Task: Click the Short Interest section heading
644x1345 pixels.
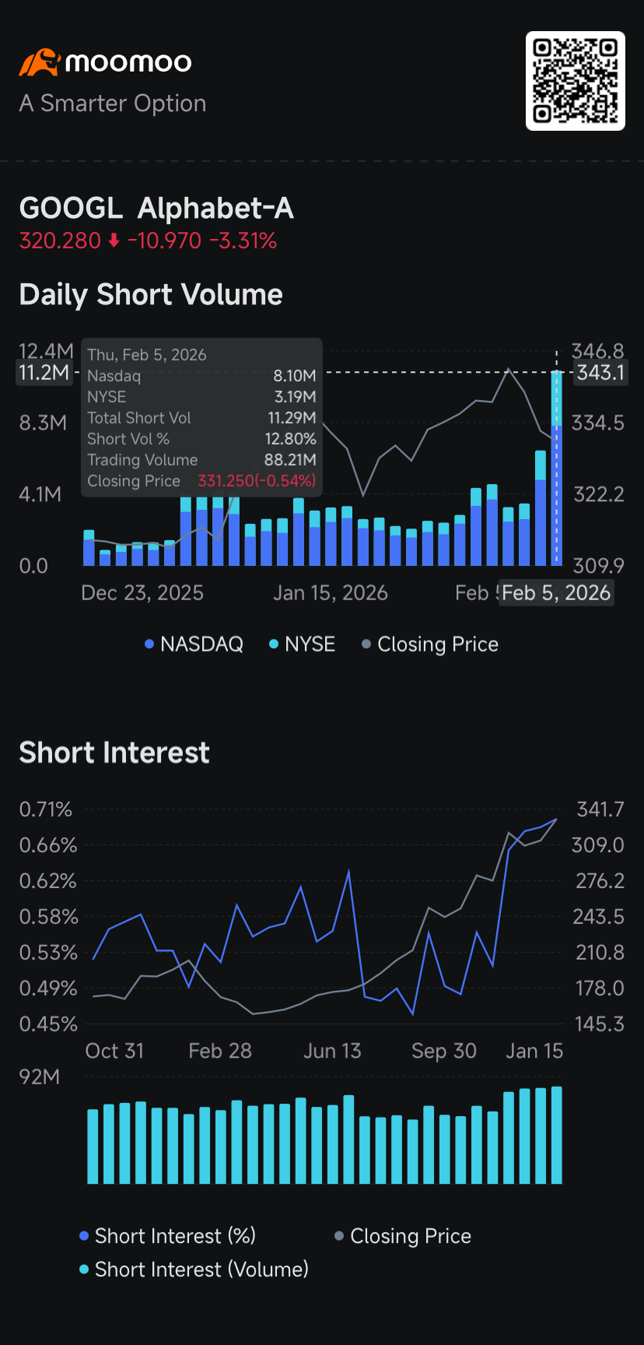Action: 114,753
